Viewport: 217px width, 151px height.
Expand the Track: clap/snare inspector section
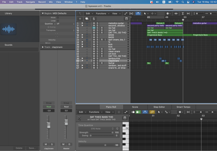pos(43,47)
